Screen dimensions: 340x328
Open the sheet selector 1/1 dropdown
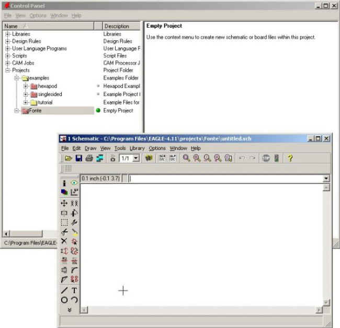click(136, 158)
